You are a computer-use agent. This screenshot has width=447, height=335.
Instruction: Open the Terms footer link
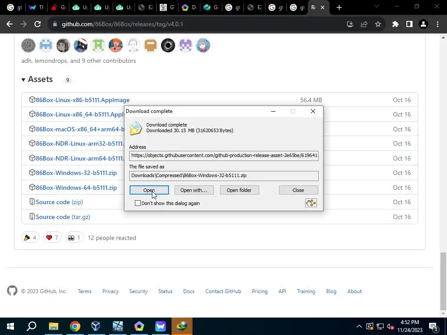[x=85, y=291]
